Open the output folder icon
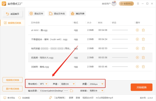156x101 pixels. pyautogui.click(x=72, y=91)
